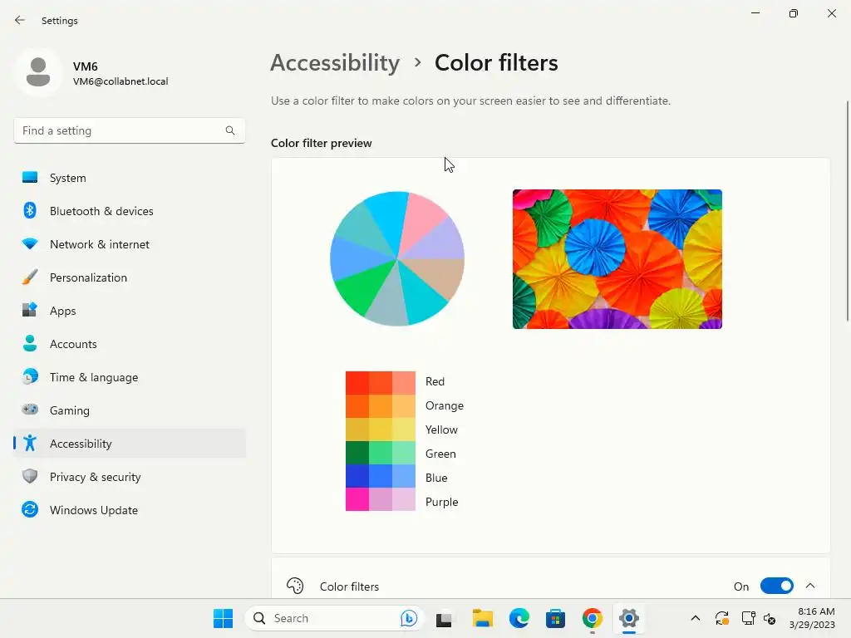Click the Orange label in the color grid

[x=445, y=405]
